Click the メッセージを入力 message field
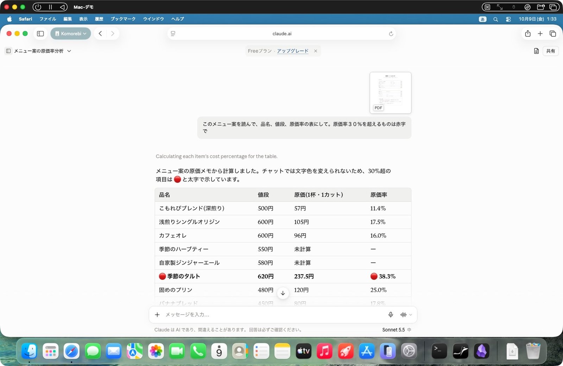563x366 pixels. [274, 315]
